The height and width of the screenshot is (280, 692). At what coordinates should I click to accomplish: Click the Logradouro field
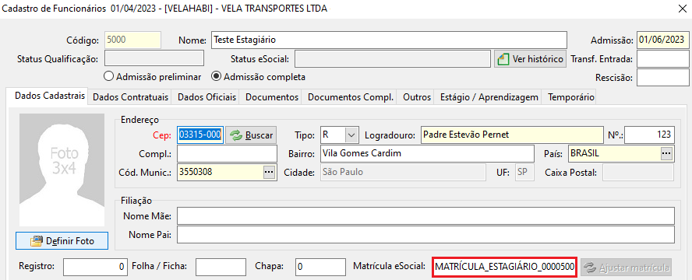(x=512, y=135)
